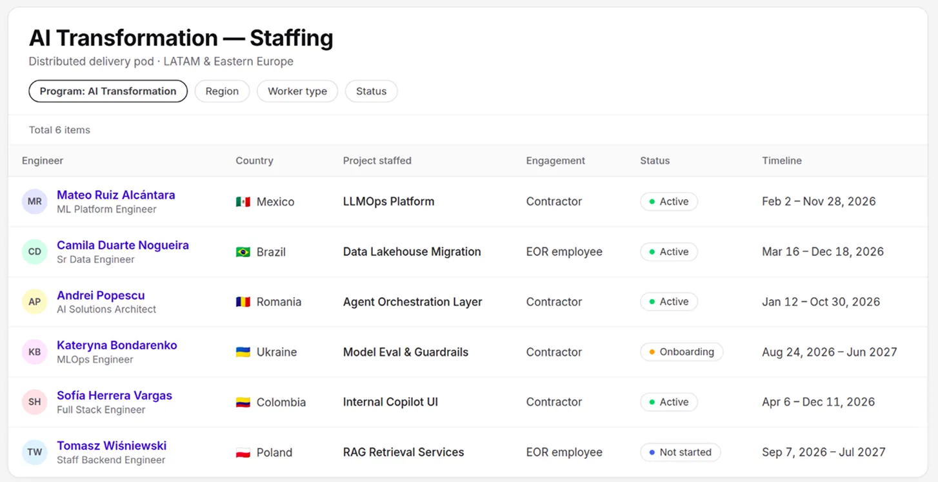Open the Region filter
The width and height of the screenshot is (938, 482).
(x=222, y=91)
